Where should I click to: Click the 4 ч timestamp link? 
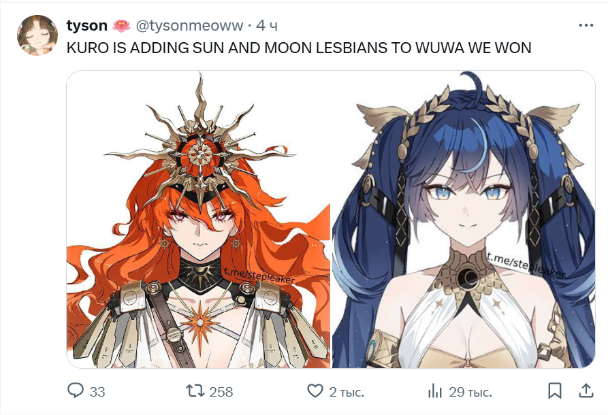[x=267, y=26]
